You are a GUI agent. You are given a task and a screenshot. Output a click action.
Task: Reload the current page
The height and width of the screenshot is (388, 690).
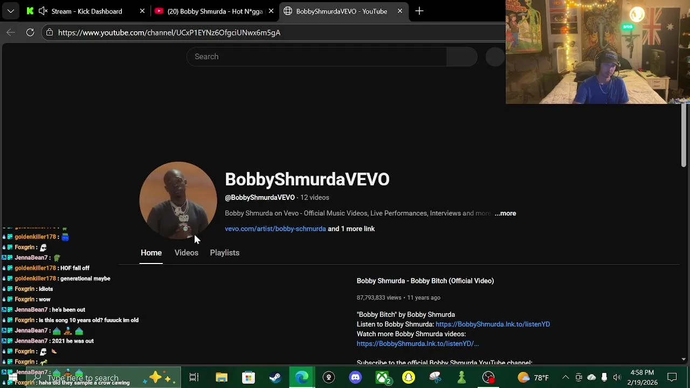30,32
